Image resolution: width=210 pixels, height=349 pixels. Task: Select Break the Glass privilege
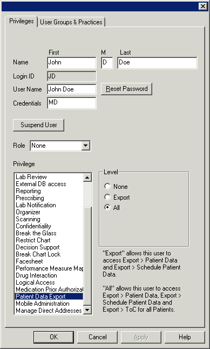(49, 233)
